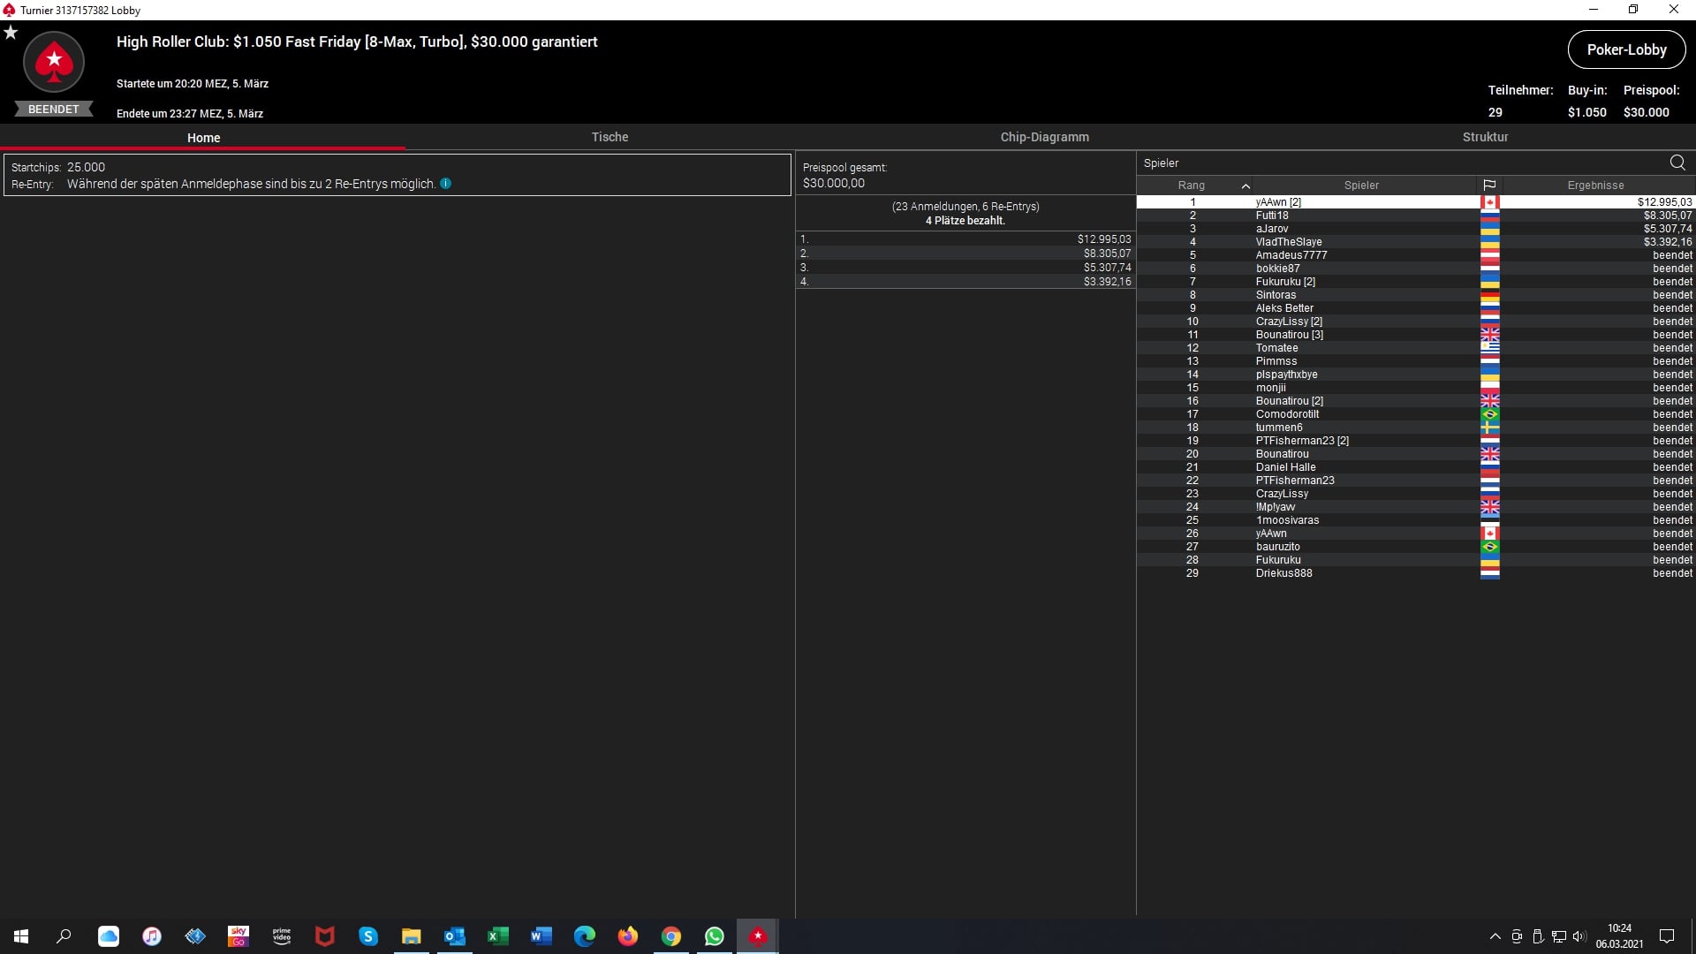Open the volume control in tray
Screen dimensions: 1696x954
1579,936
